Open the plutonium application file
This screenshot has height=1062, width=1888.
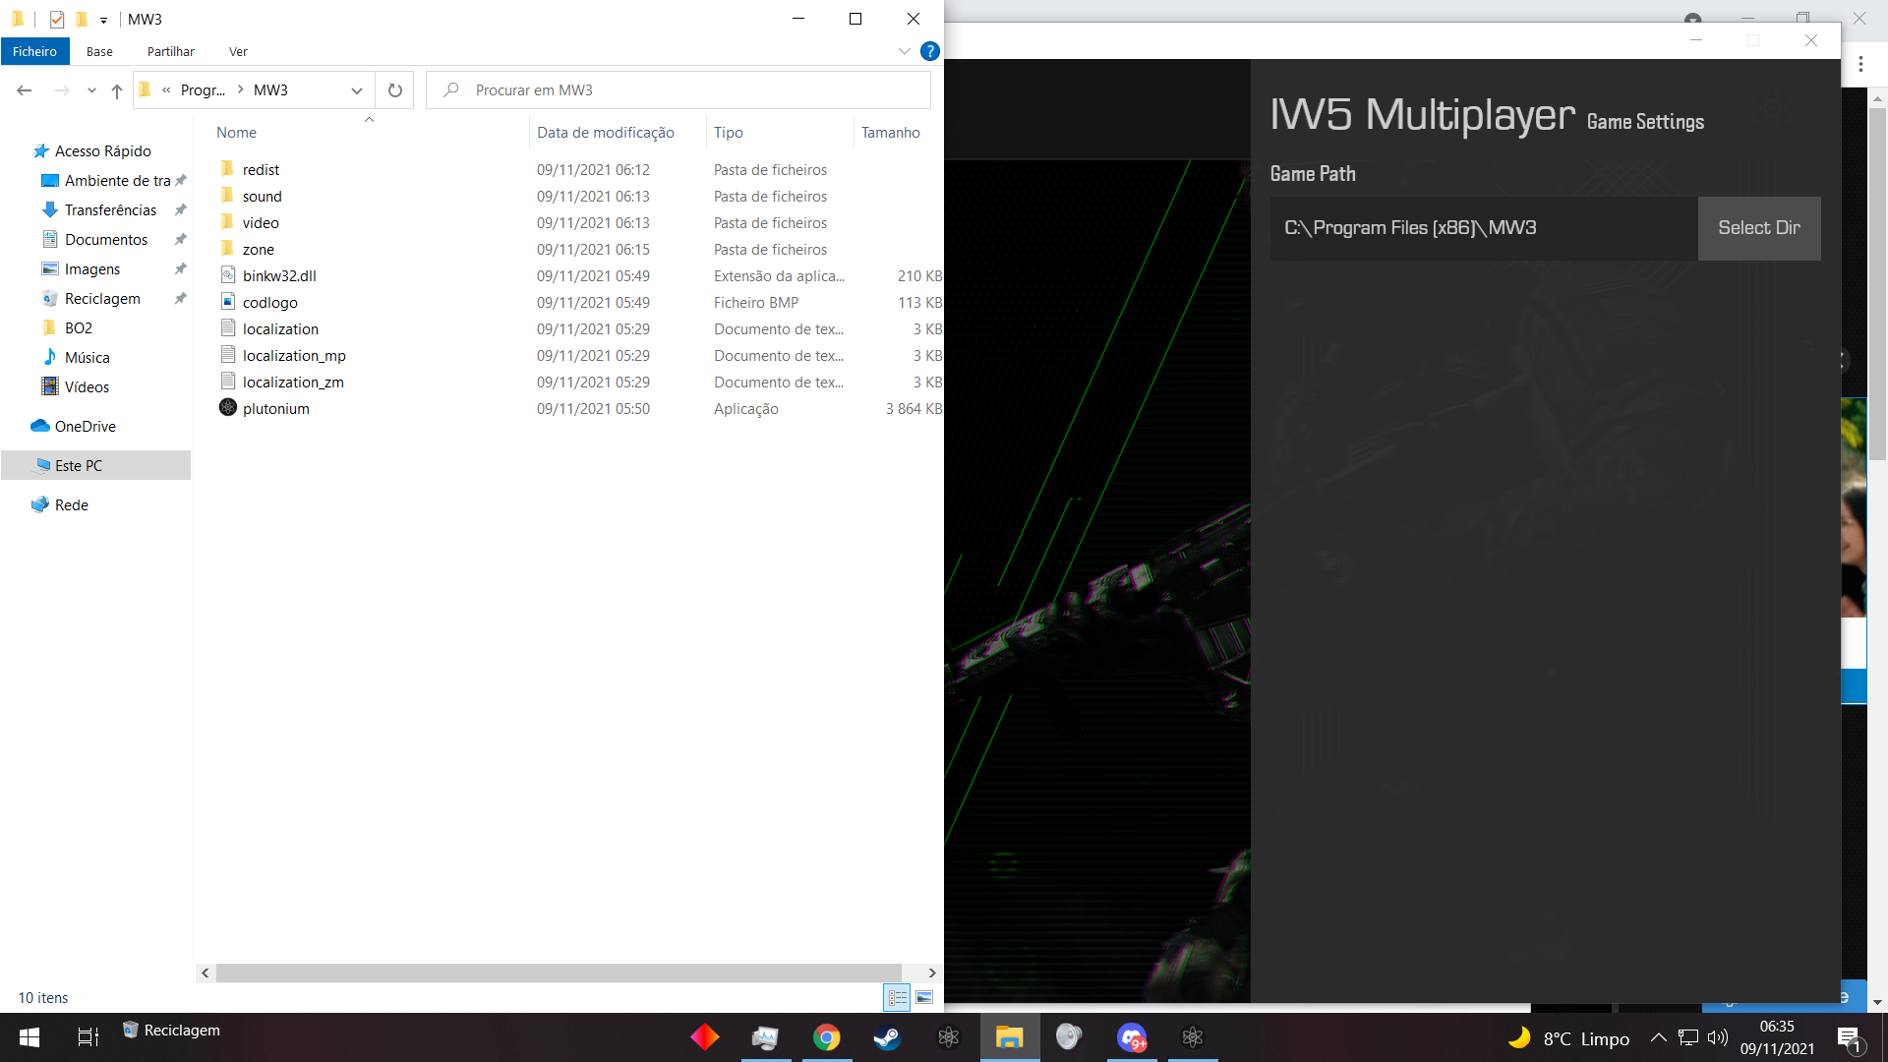click(x=275, y=408)
